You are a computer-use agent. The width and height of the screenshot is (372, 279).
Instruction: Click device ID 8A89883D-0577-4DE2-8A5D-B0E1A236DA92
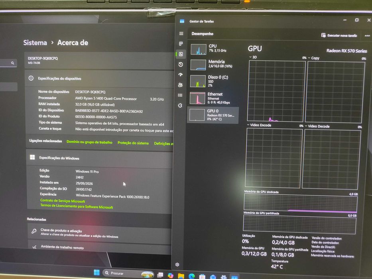point(109,111)
